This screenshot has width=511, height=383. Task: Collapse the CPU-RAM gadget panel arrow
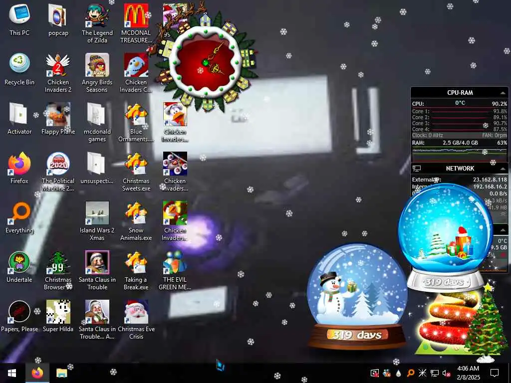(503, 93)
